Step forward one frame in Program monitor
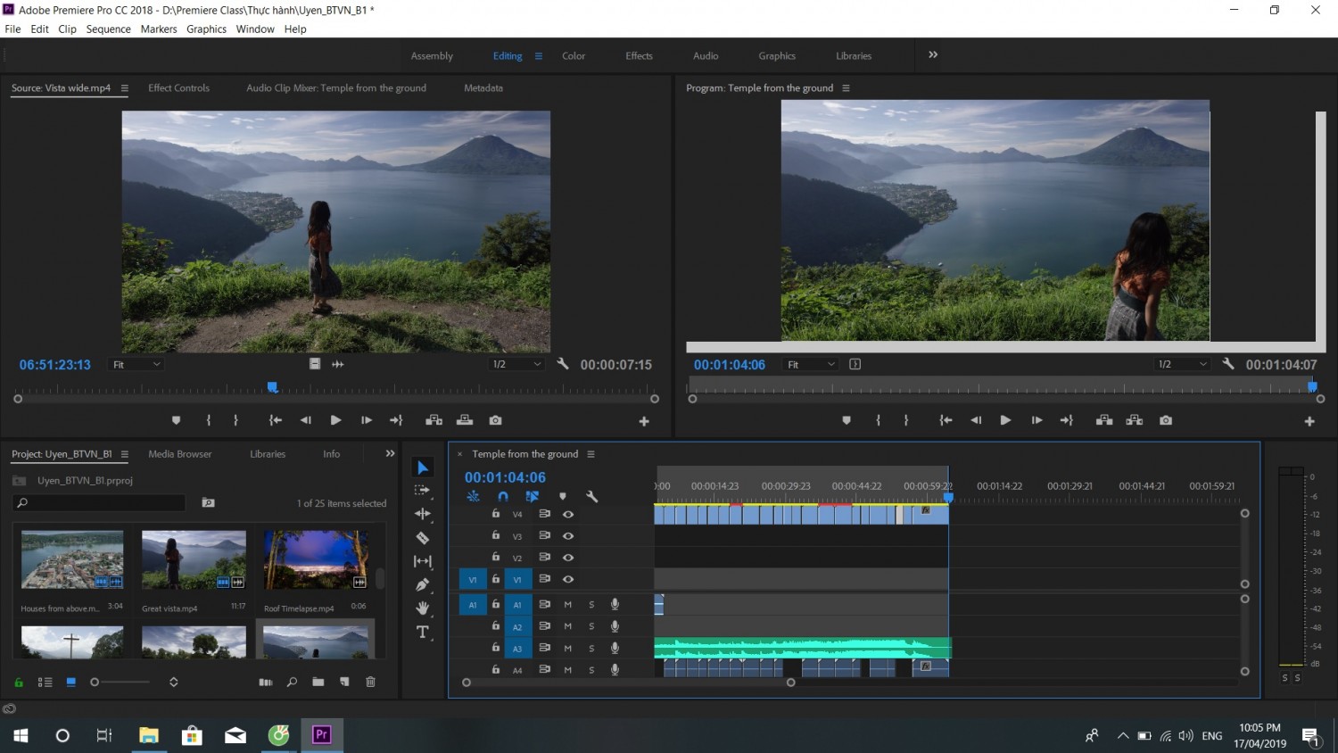 coord(1037,420)
